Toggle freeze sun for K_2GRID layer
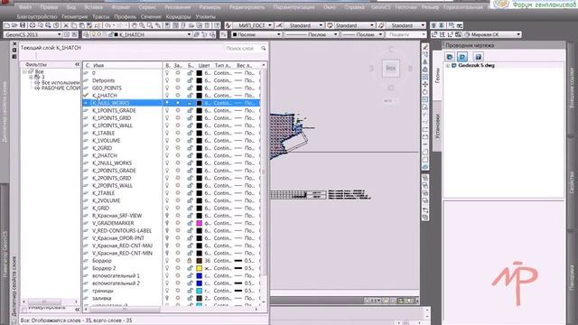This screenshot has width=578, height=325. (x=178, y=148)
